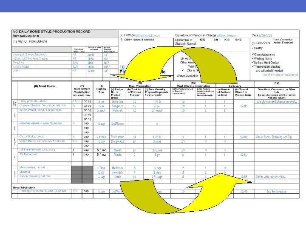The image size is (306, 230).
Task: Click the '1 Tbsp' portion size for Mayonnaise
Action: tap(101, 168)
